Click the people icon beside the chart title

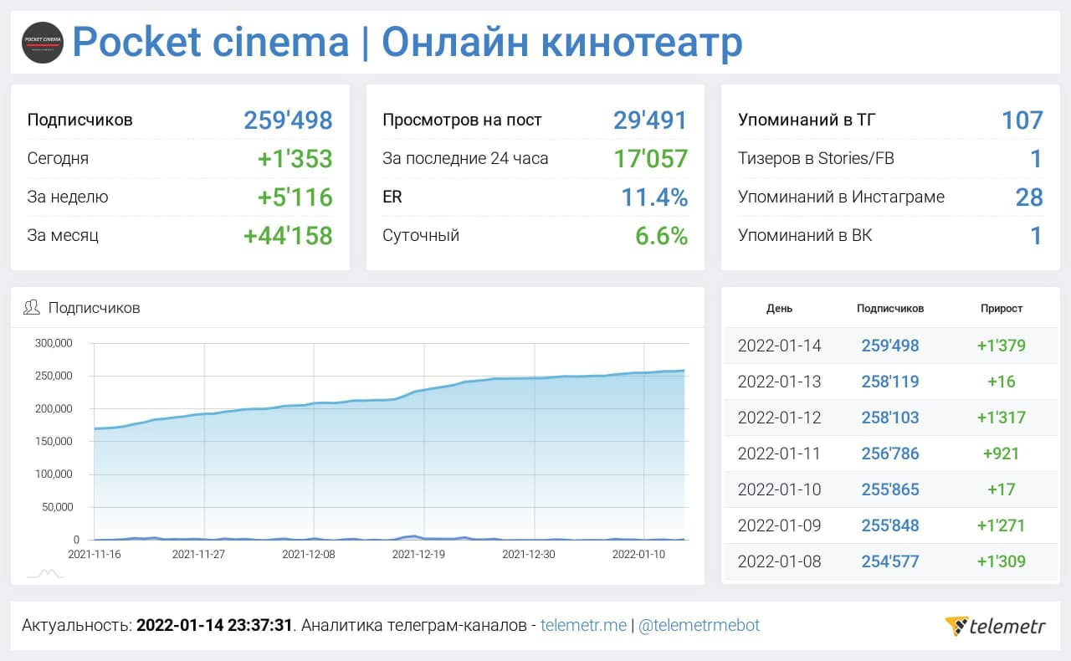pyautogui.click(x=32, y=308)
